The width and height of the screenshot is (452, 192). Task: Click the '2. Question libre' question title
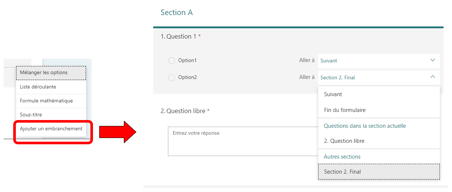tap(183, 111)
